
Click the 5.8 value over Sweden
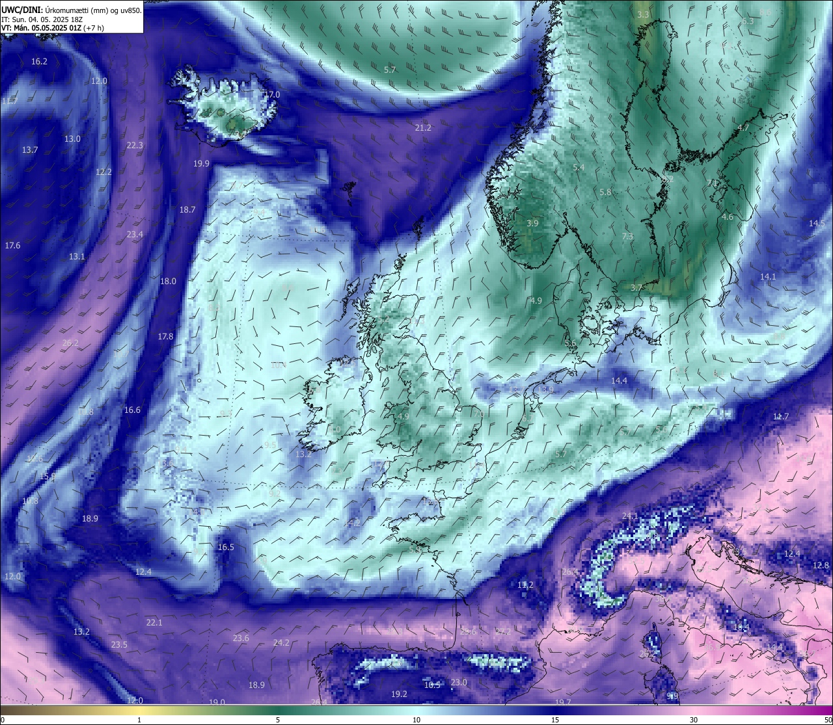pos(605,192)
